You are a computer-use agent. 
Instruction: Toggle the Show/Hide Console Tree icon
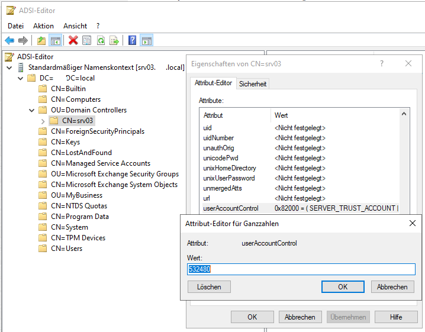pos(55,40)
